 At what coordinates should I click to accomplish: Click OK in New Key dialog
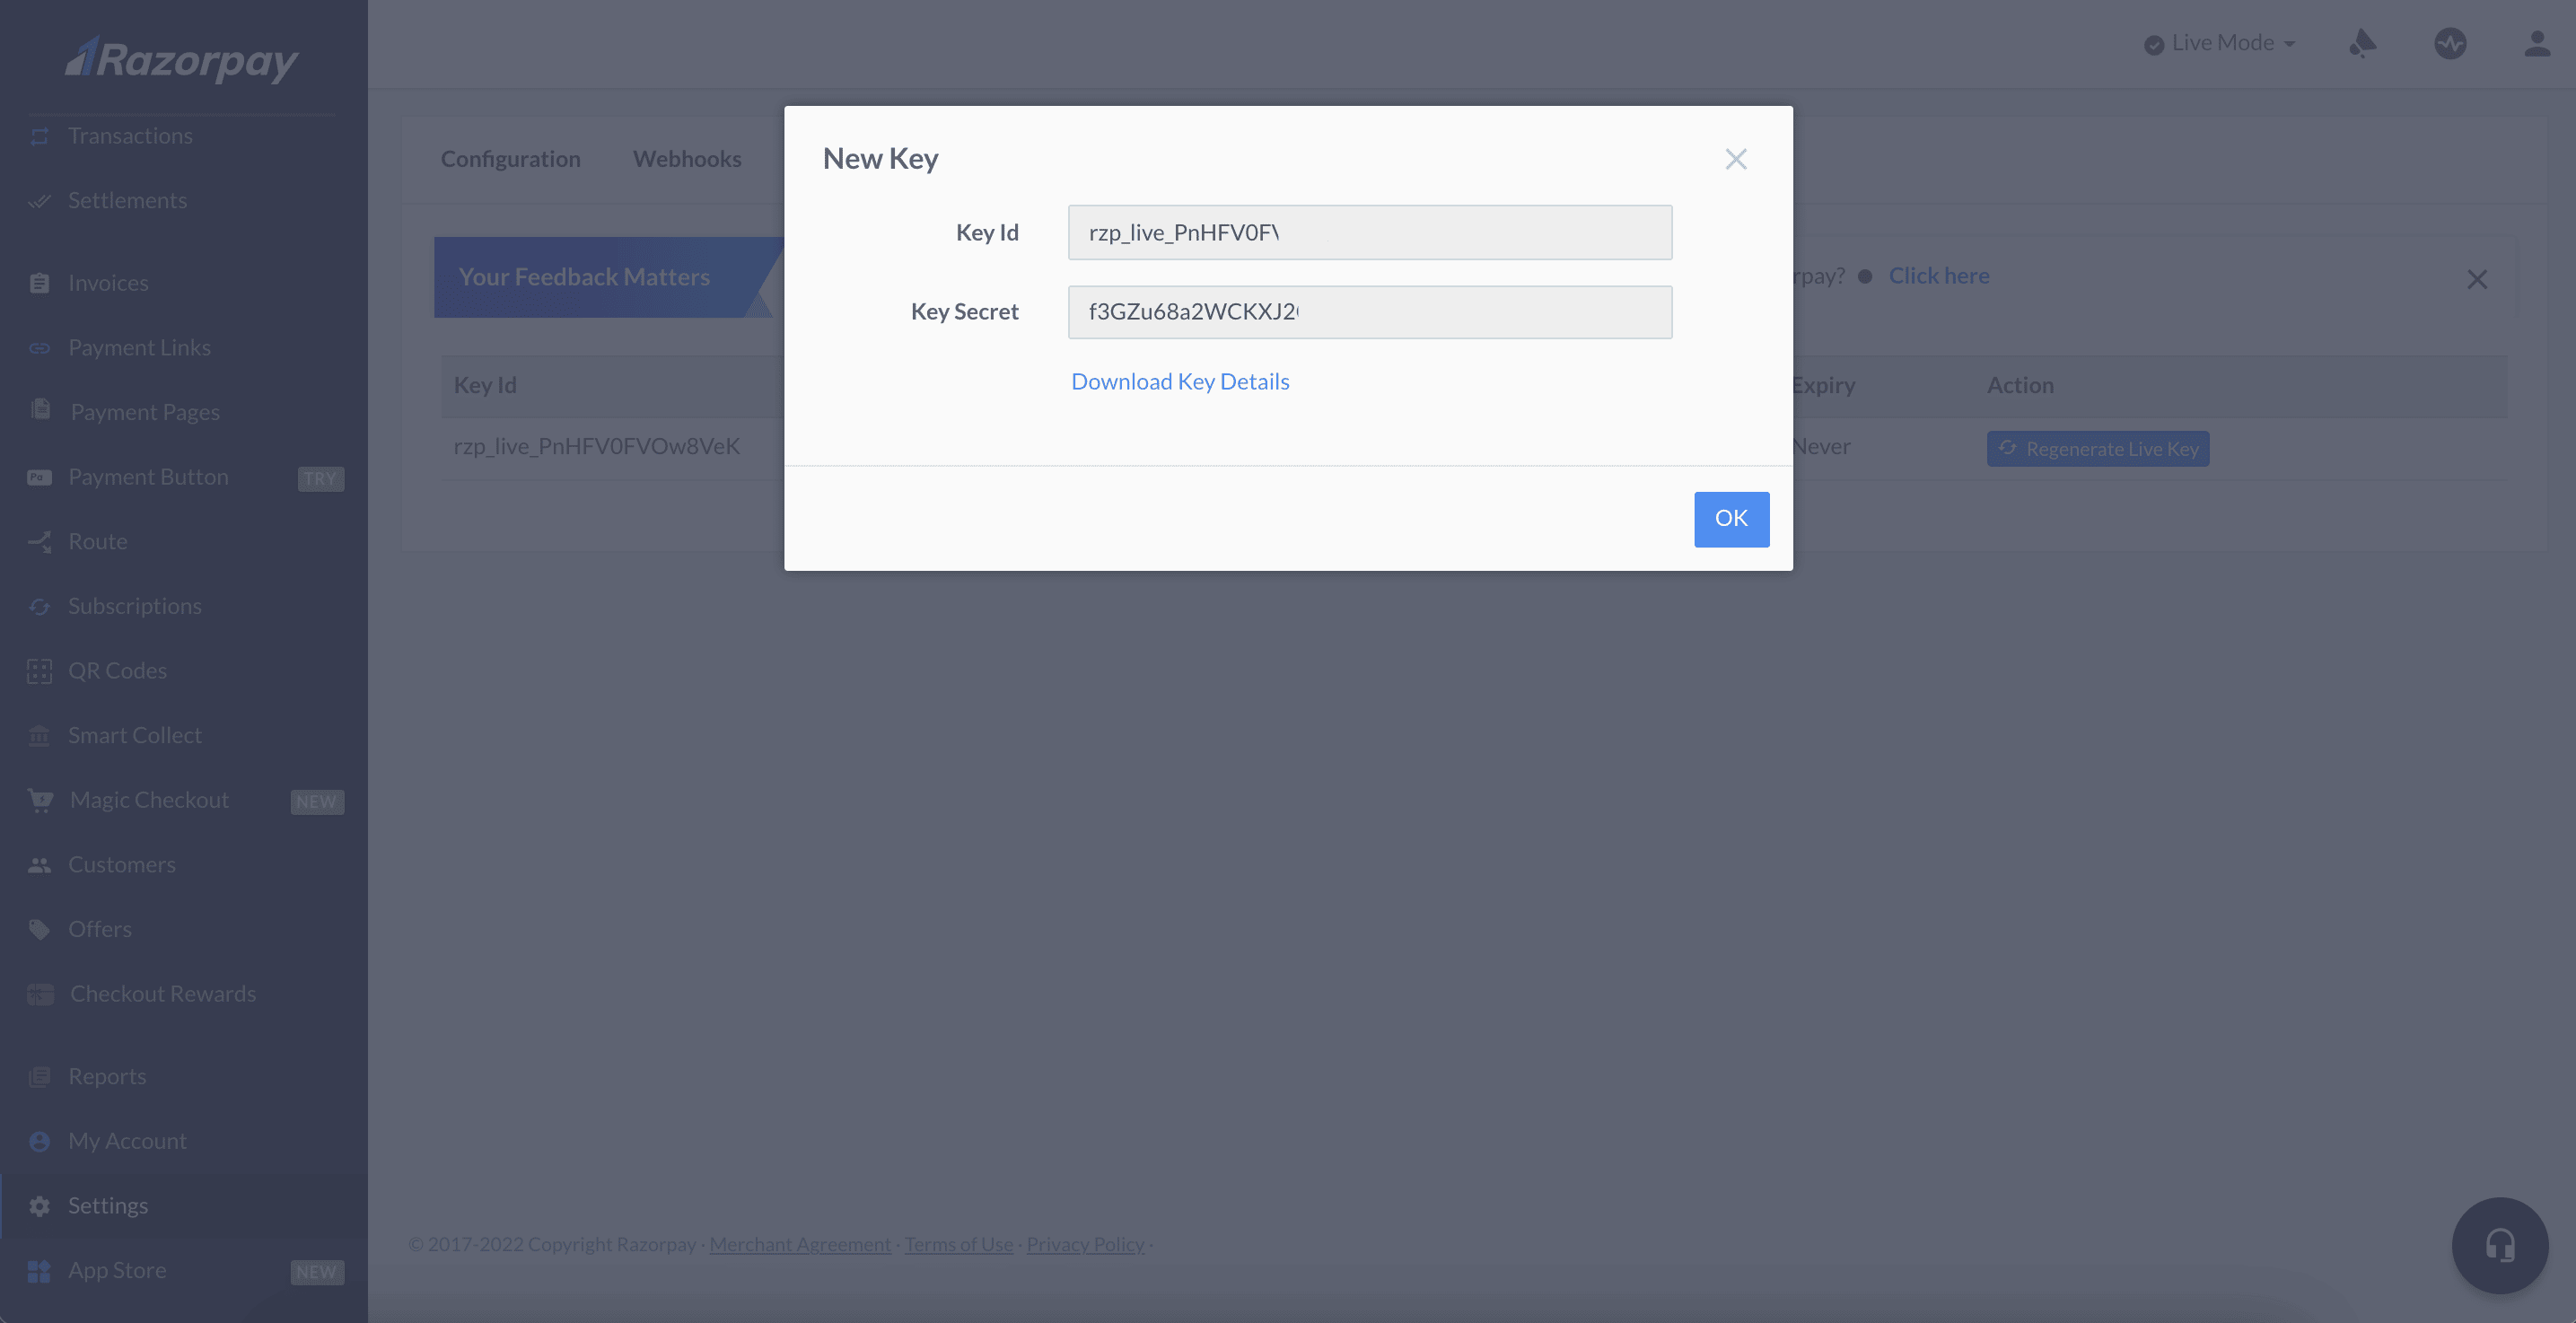pos(1731,519)
